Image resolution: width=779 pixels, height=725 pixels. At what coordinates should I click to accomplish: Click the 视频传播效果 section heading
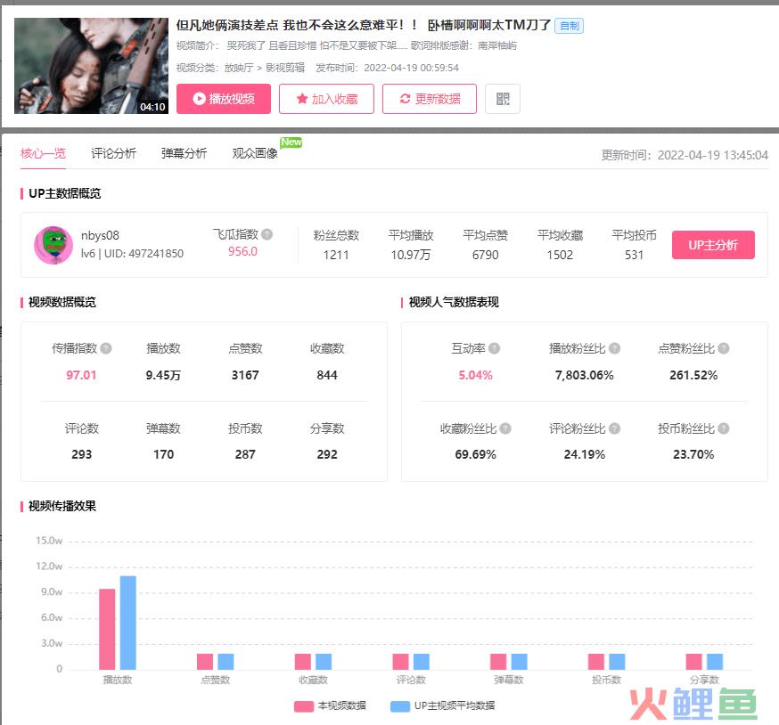click(x=62, y=506)
